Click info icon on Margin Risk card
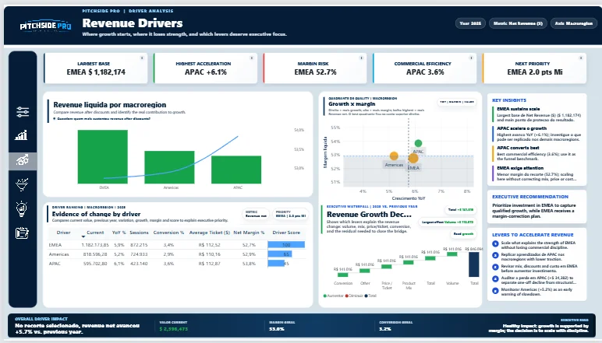 coord(361,58)
